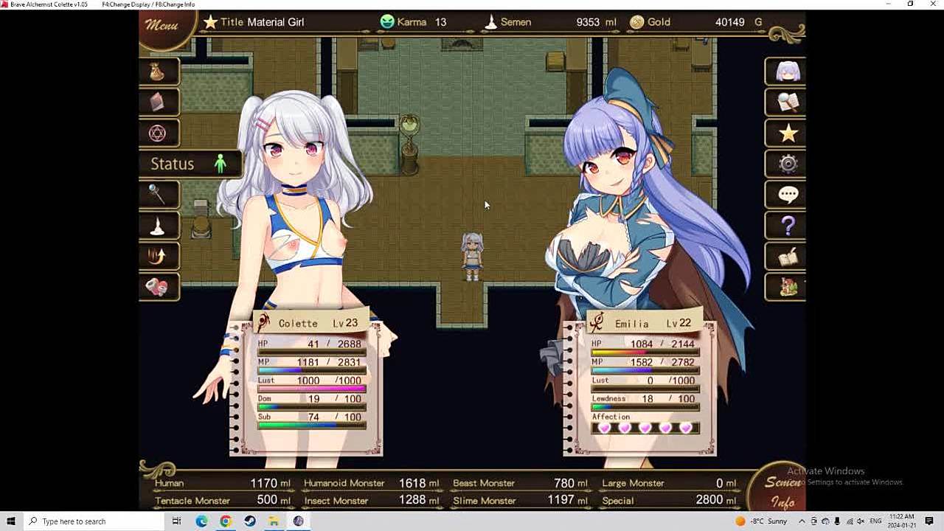
Task: Click the Gold amount '40149'
Action: pyautogui.click(x=729, y=22)
